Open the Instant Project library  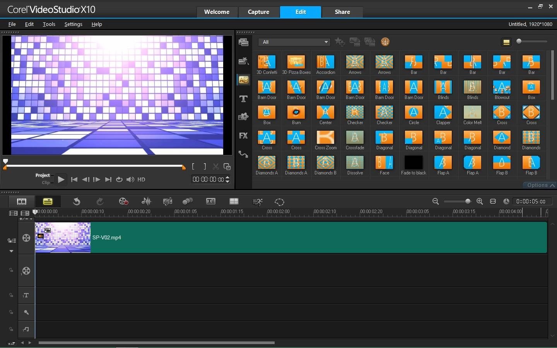[243, 61]
